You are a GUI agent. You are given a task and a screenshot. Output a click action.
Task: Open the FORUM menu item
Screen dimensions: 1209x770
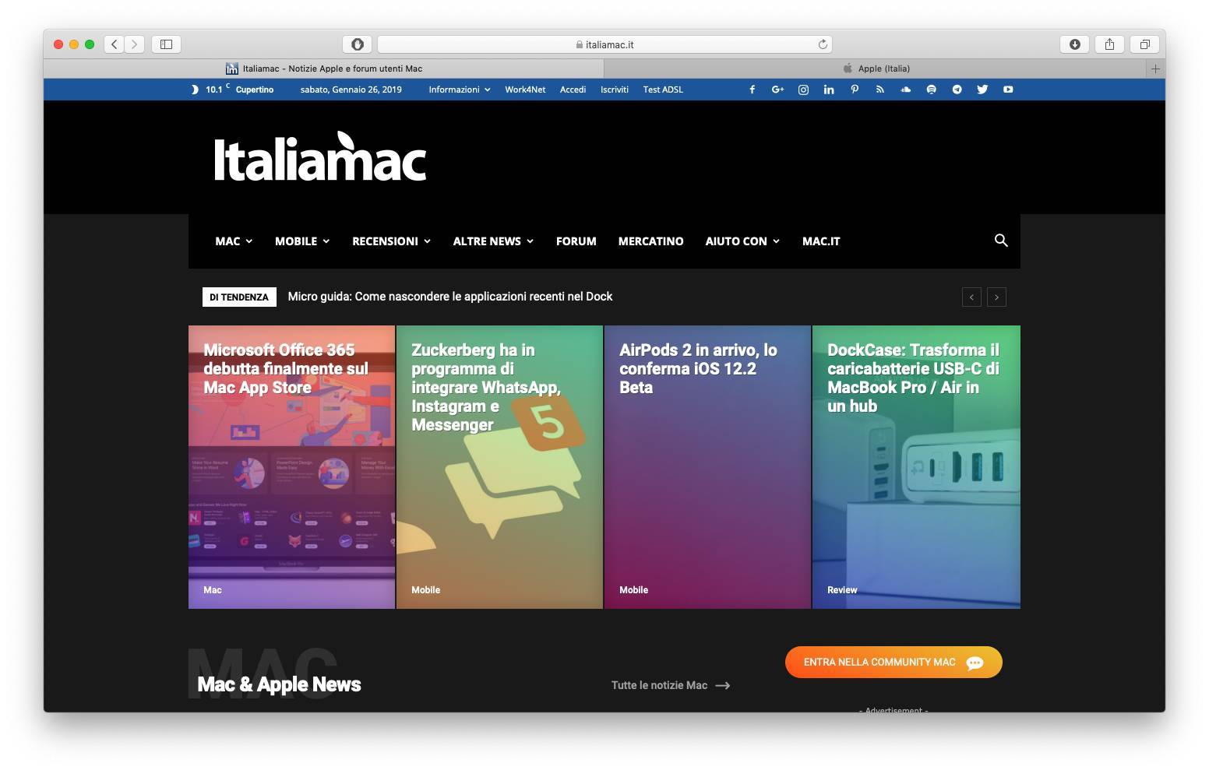click(x=576, y=241)
